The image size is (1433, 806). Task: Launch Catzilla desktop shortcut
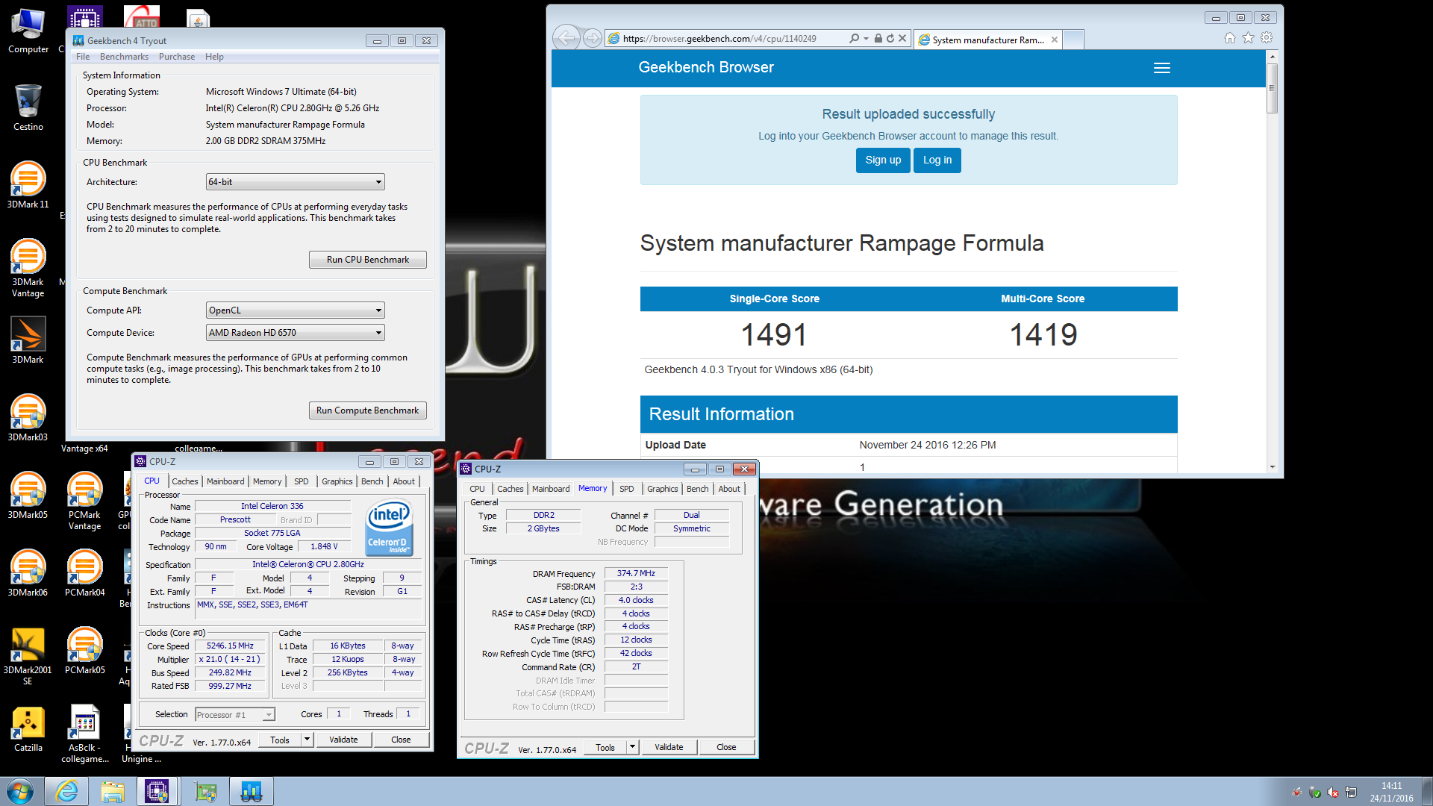[28, 728]
